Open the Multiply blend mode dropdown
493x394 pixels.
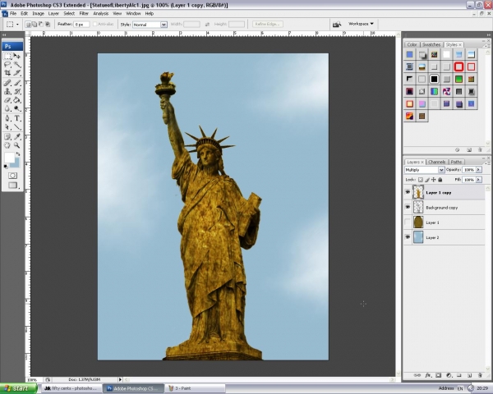tap(441, 170)
